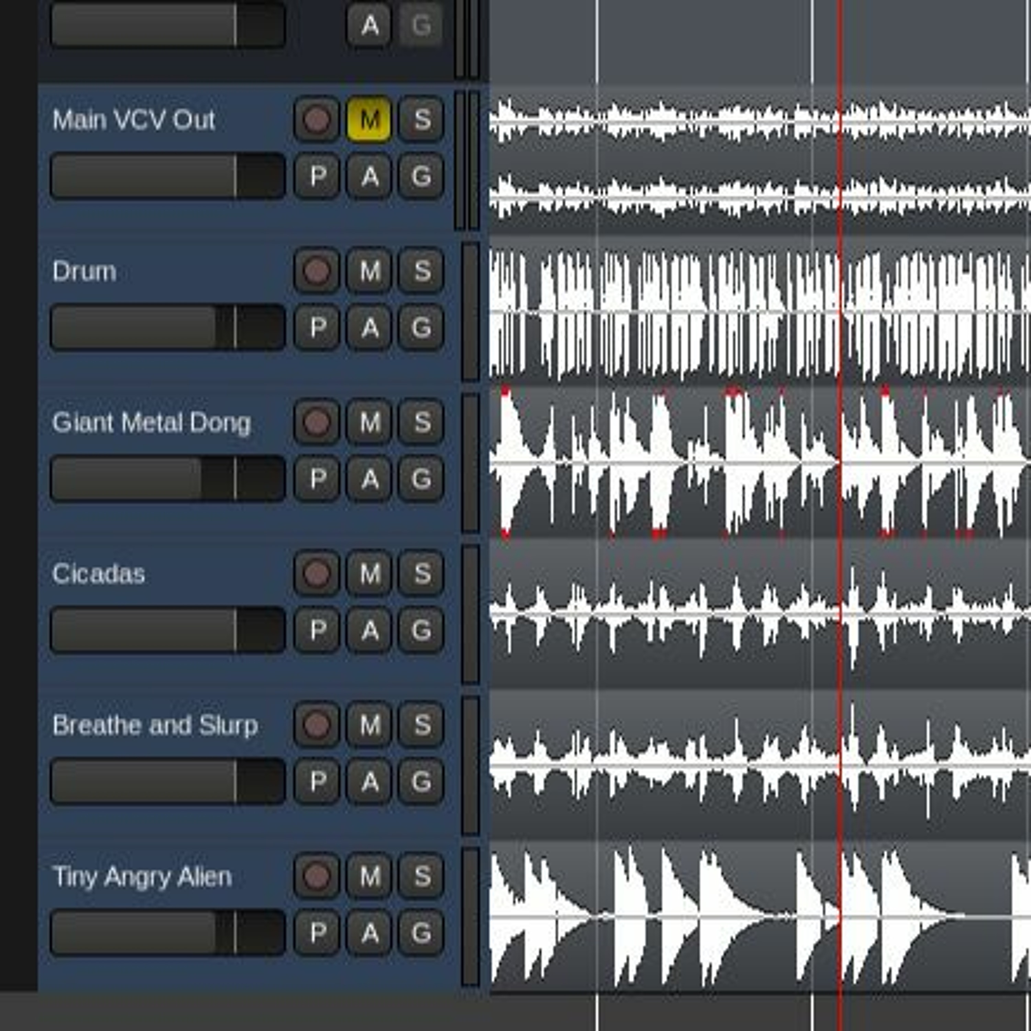Unmute the Main VCV Out track

pos(369,119)
